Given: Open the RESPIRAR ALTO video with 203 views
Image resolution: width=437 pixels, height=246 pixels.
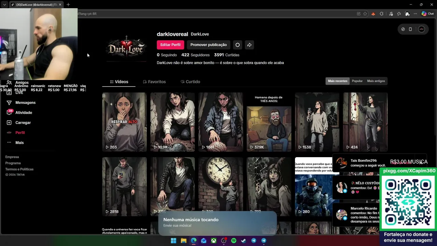Looking at the screenshot, I should tap(124, 122).
